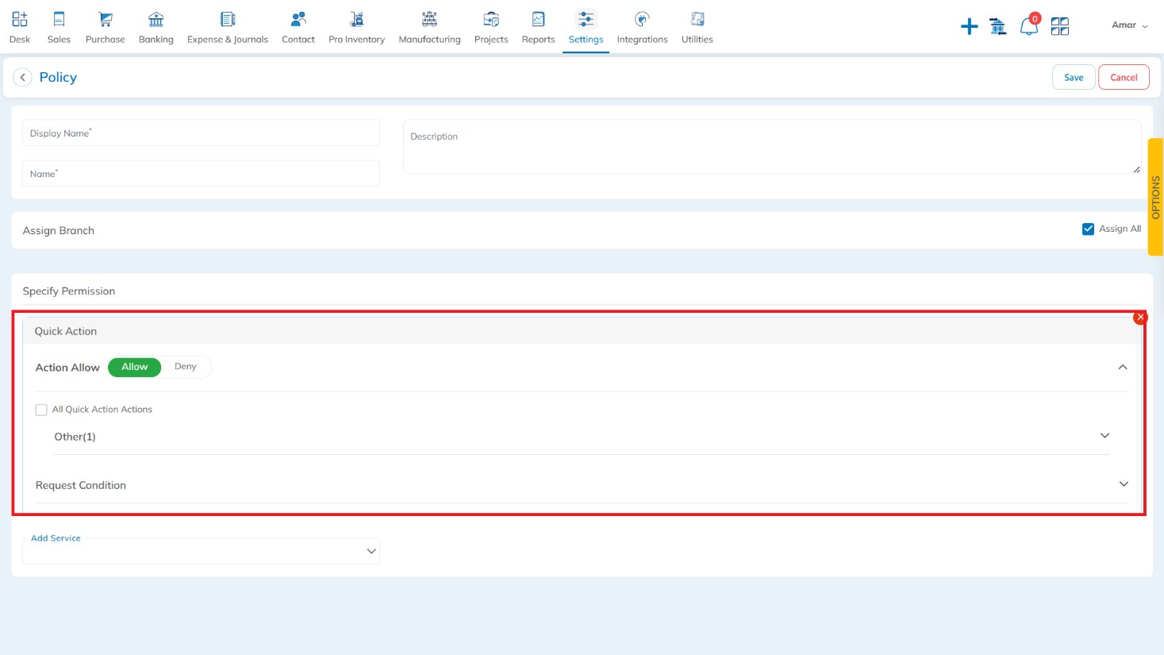Click the Reports label in navigation

tap(538, 40)
